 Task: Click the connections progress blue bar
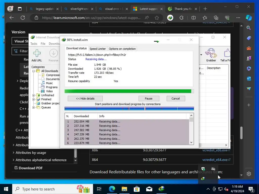pos(129,108)
